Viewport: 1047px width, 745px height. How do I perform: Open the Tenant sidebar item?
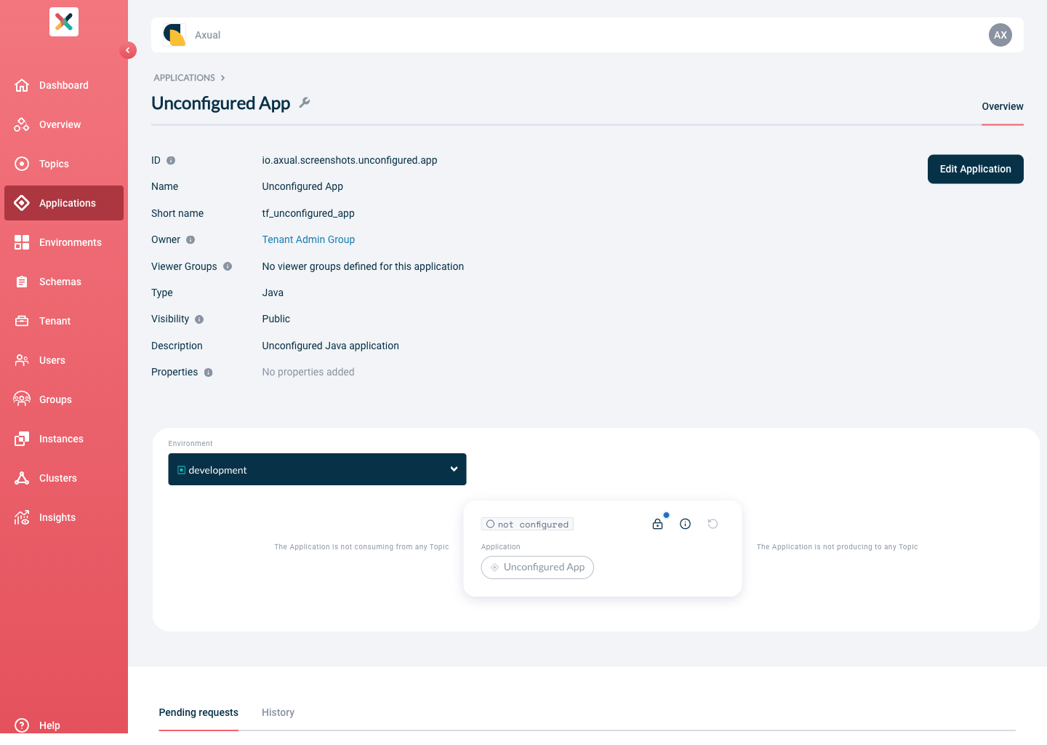[64, 321]
